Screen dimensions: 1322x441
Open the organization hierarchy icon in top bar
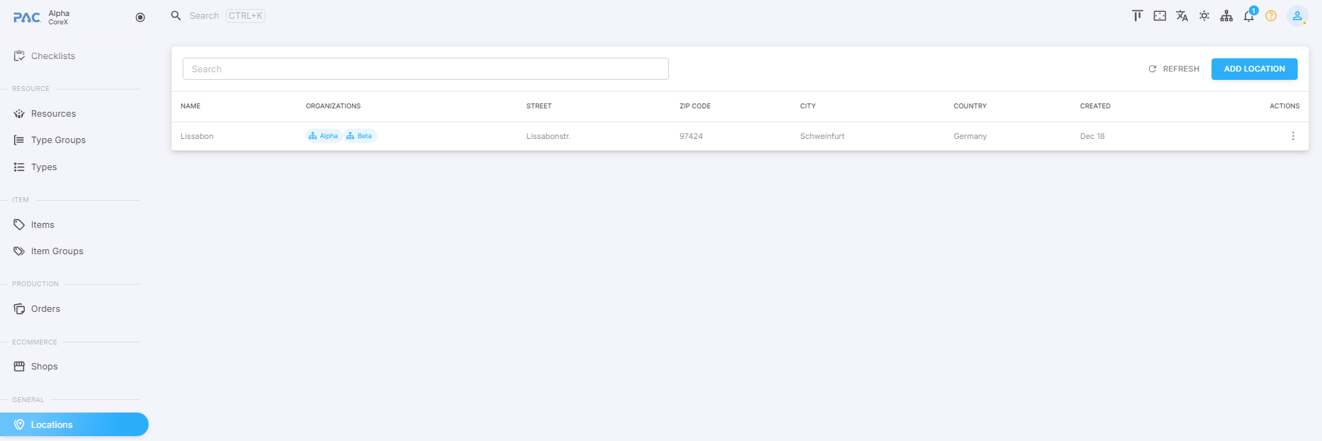(1226, 16)
